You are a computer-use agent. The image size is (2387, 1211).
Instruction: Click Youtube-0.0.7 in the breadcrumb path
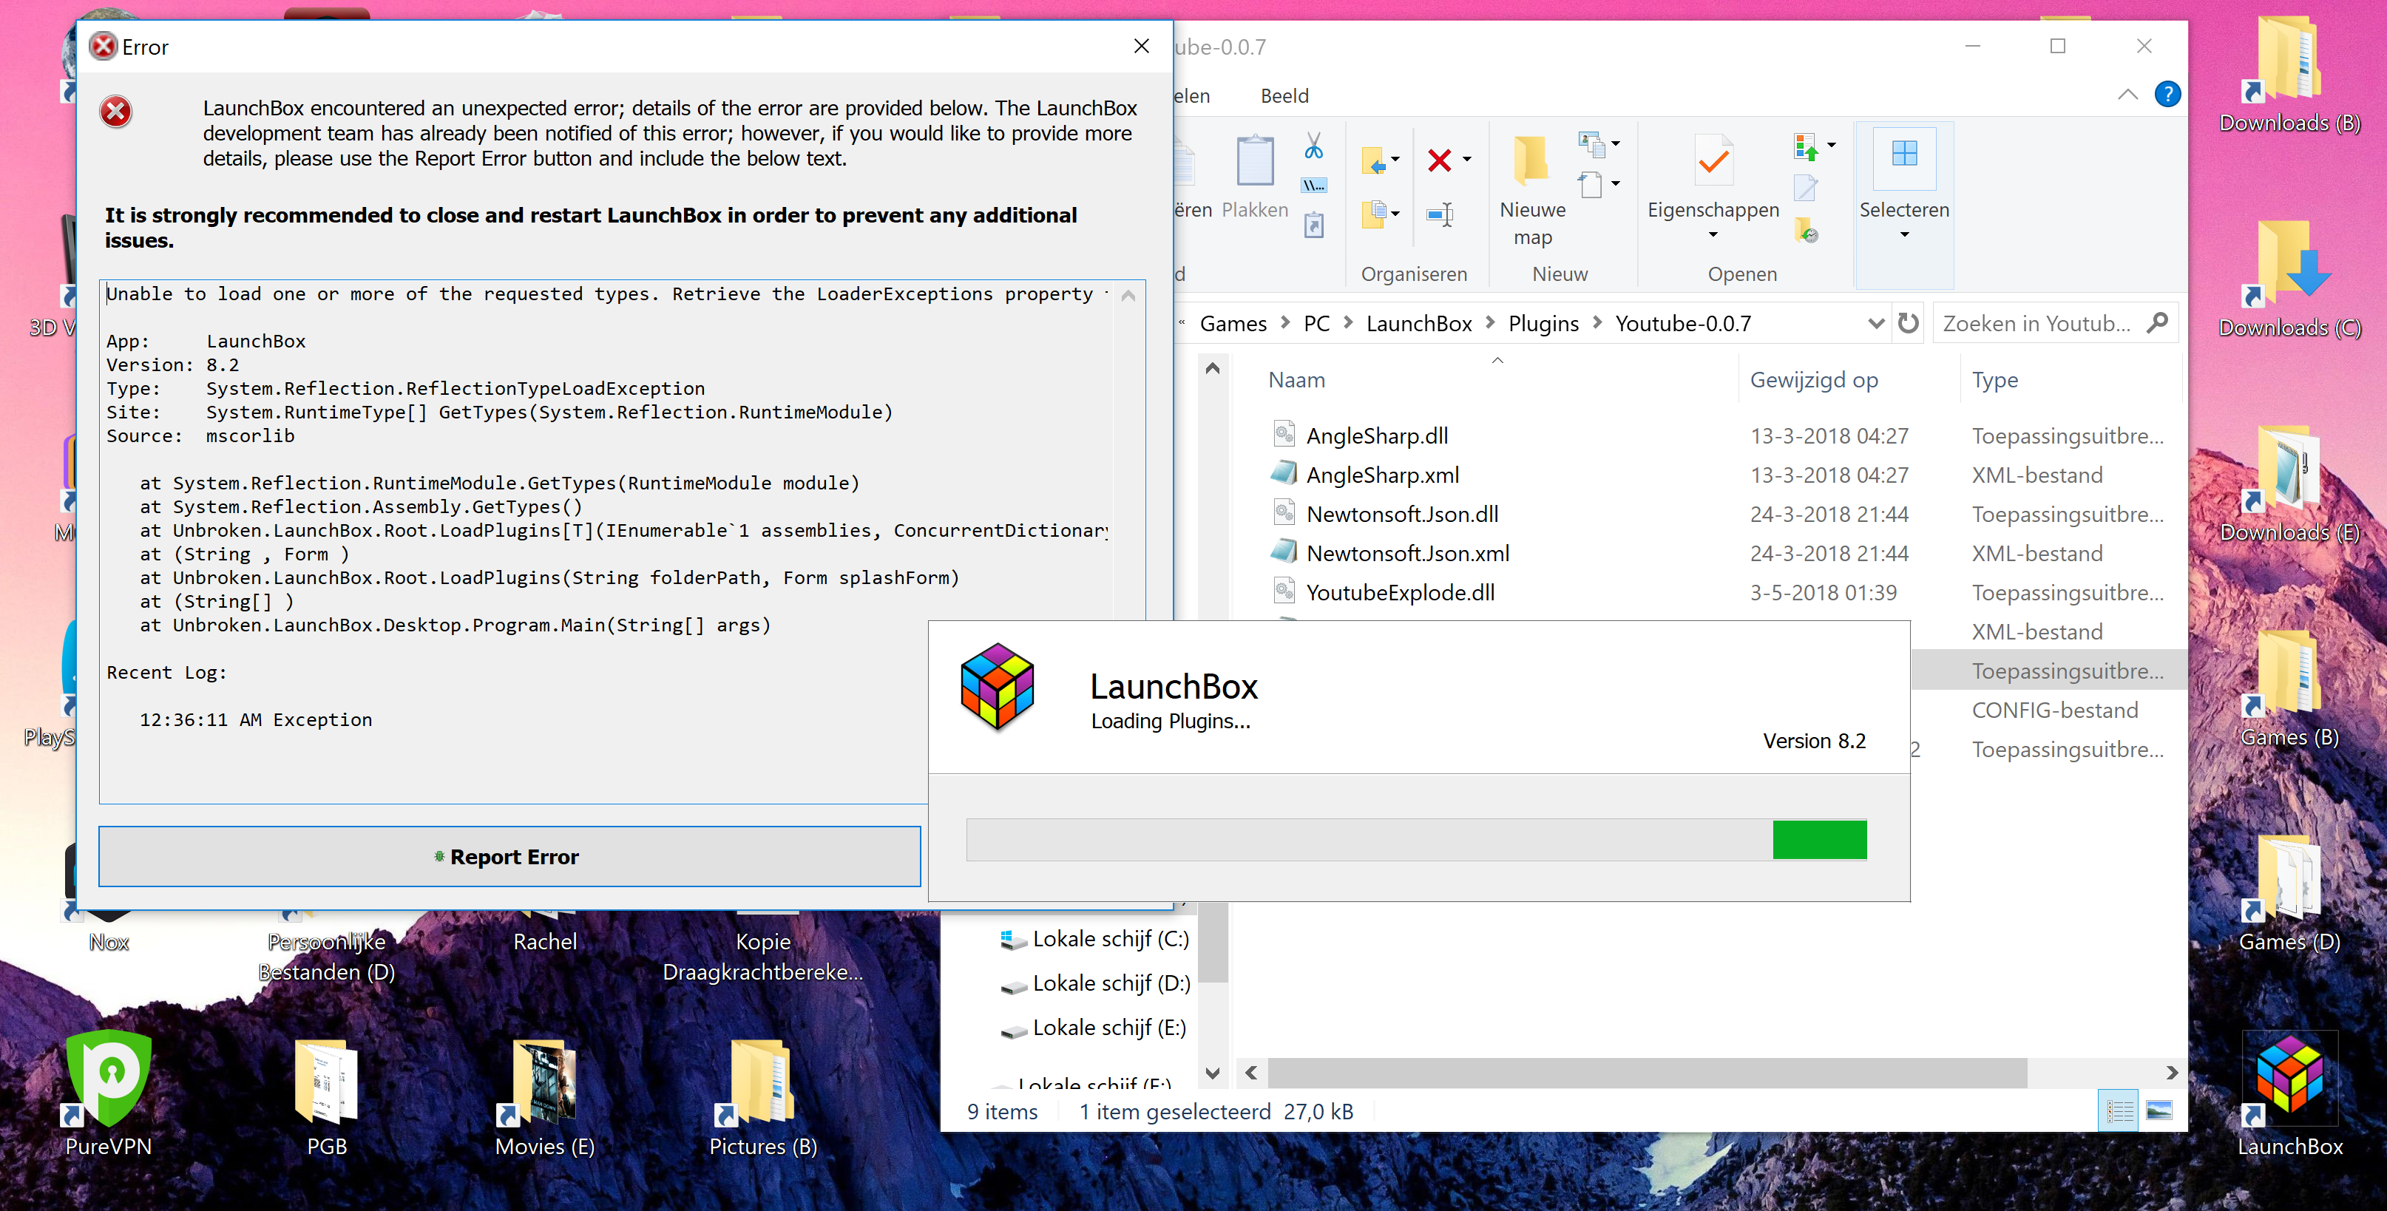tap(1683, 323)
